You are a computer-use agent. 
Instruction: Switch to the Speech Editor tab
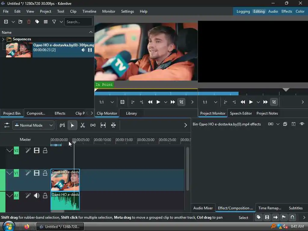[x=241, y=113]
